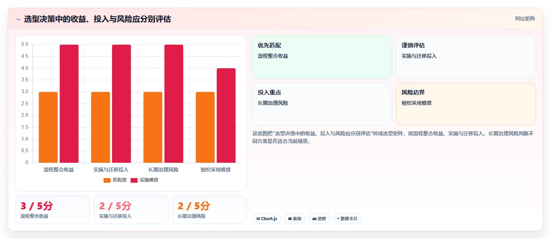Click the 2 / 5分 实施与迁移投入 stat card
Screen dimensions: 551x239
131,210
